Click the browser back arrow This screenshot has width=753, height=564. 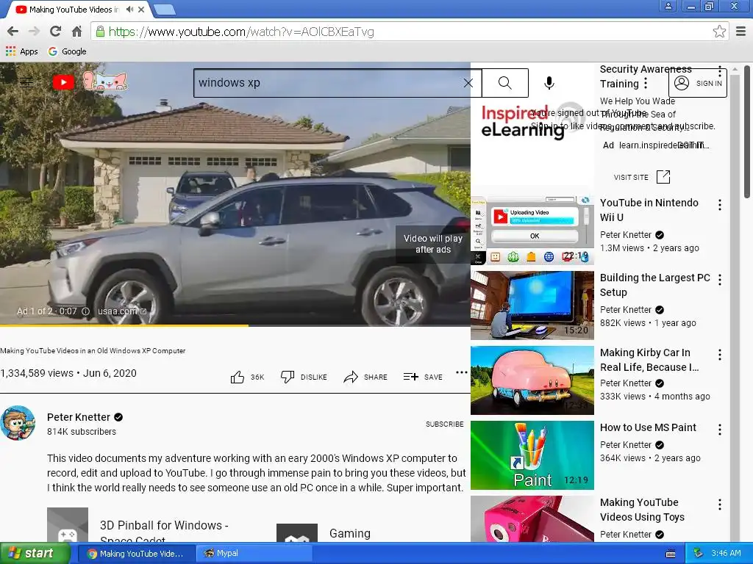pyautogui.click(x=13, y=32)
